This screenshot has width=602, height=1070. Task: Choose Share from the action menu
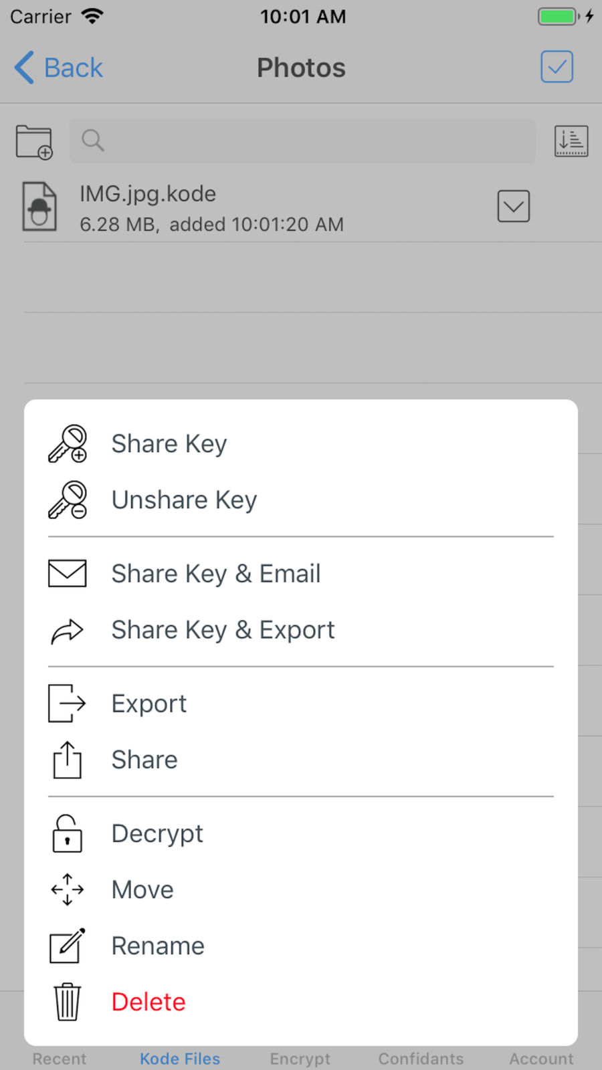pos(144,760)
